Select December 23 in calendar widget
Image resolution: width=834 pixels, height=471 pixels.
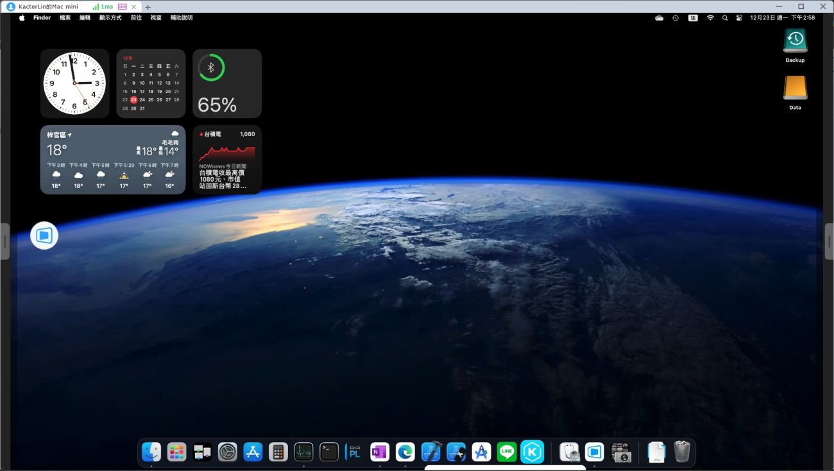pyautogui.click(x=133, y=99)
